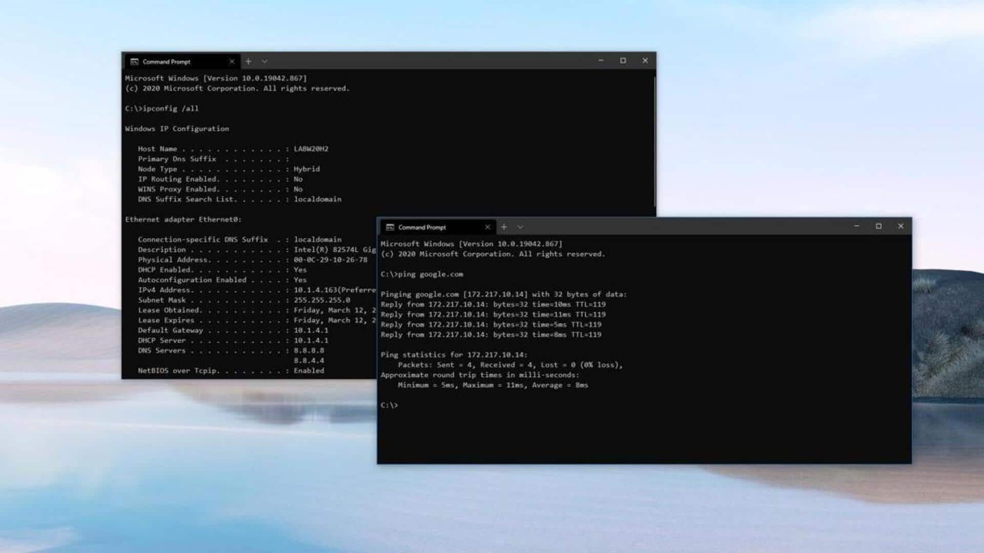
Task: Click the Windows version line in the ipconfig window
Action: coord(216,78)
